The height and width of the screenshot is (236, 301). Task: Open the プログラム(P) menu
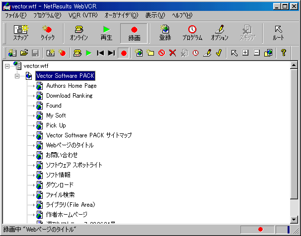[47, 15]
